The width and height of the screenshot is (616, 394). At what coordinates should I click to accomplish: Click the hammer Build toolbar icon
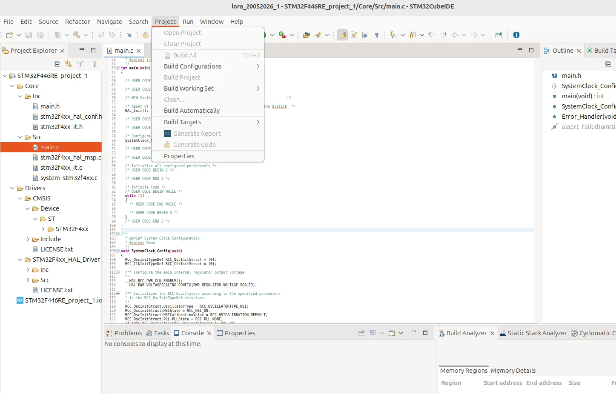(x=76, y=35)
